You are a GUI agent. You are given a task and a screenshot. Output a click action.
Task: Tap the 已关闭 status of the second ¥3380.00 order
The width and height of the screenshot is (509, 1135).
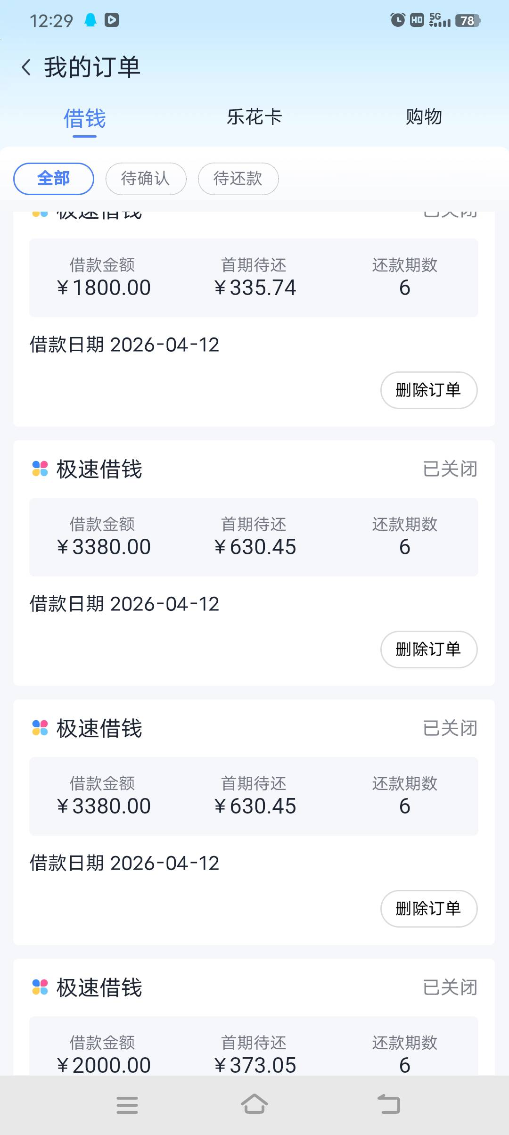(x=450, y=728)
